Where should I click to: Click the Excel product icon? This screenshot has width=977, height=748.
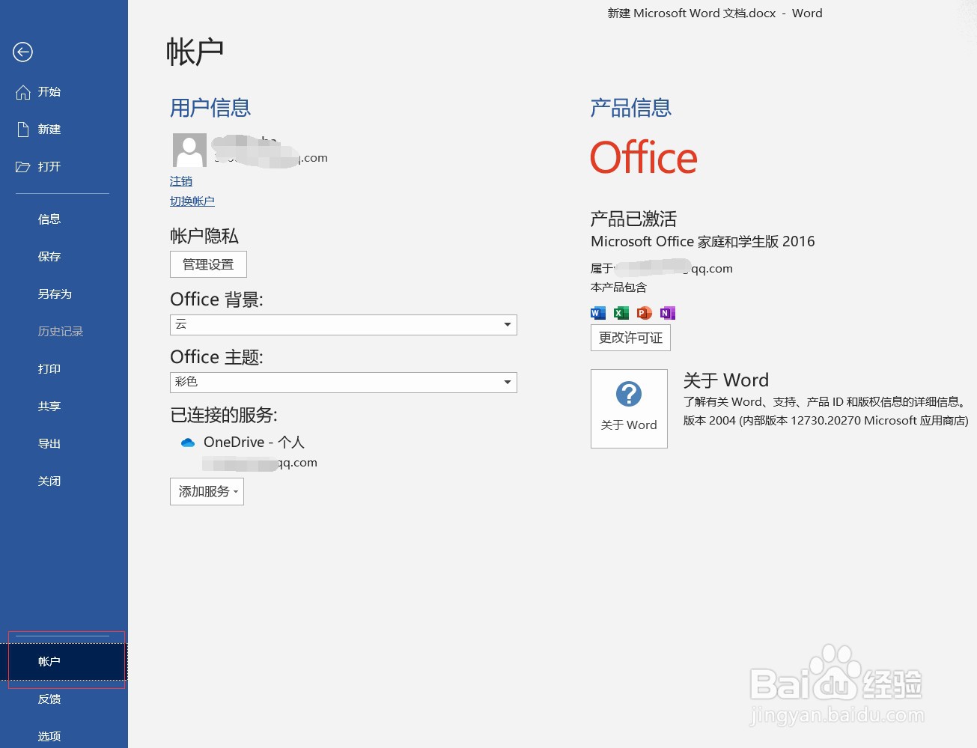pos(621,312)
